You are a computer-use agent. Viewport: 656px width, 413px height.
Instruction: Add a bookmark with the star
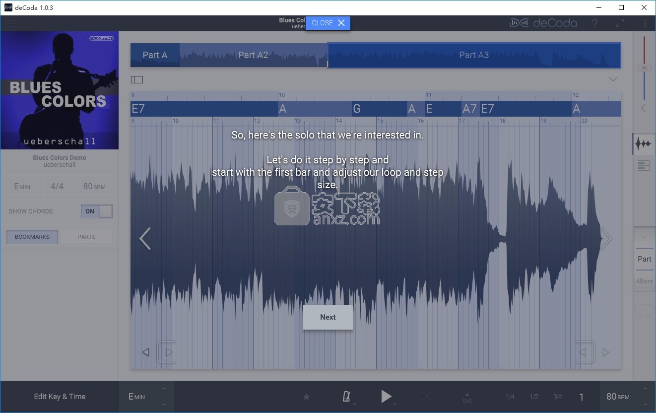click(307, 397)
